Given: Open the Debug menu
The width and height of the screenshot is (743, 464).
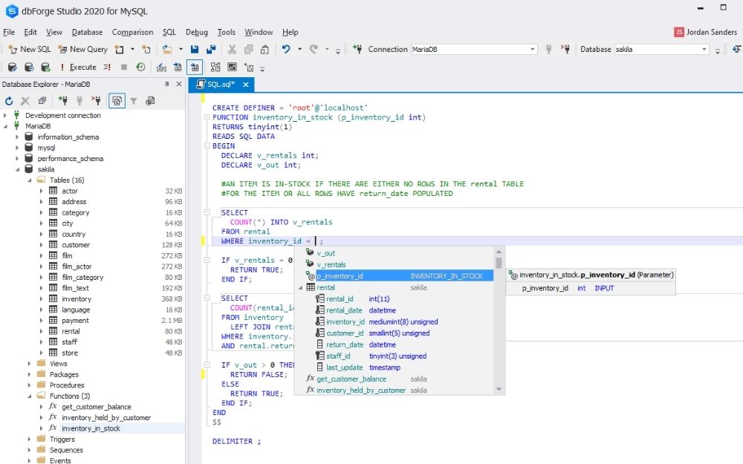Looking at the screenshot, I should (196, 32).
